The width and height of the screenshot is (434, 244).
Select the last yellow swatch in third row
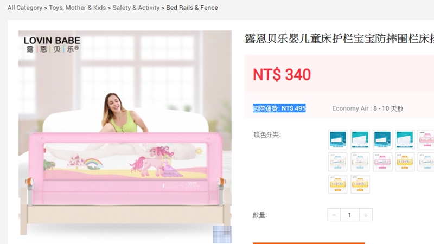[x=360, y=184]
